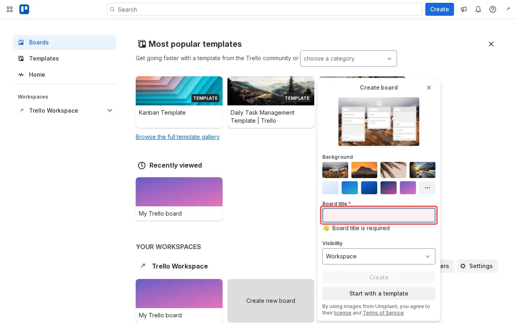Open the announcements megaphone icon
Image resolution: width=517 pixels, height=323 pixels.
[464, 9]
